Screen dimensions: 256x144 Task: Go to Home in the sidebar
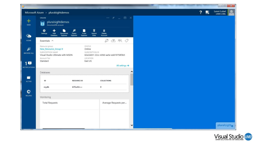(x=29, y=37)
